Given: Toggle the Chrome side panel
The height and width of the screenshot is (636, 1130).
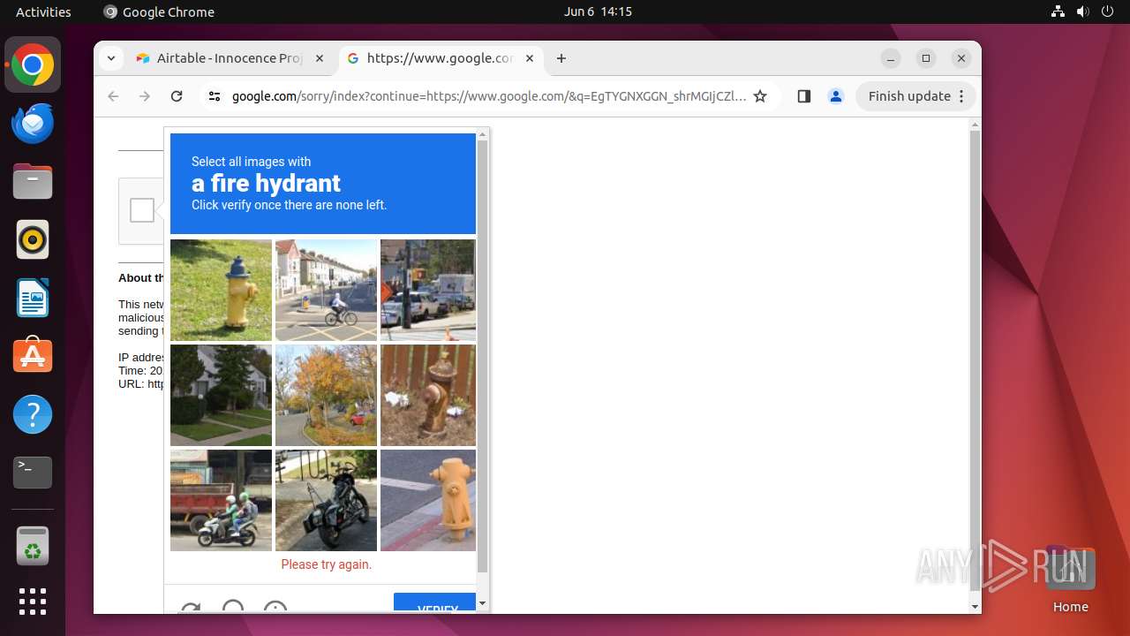Looking at the screenshot, I should (803, 96).
